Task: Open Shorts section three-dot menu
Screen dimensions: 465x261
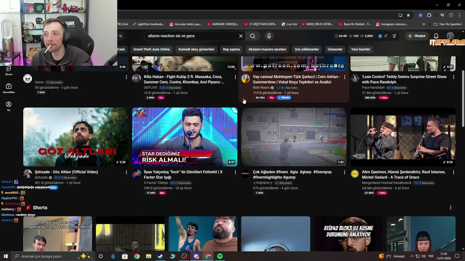Action: (x=450, y=208)
